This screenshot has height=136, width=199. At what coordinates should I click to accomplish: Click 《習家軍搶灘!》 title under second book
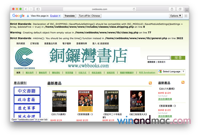[x=85, y=114]
